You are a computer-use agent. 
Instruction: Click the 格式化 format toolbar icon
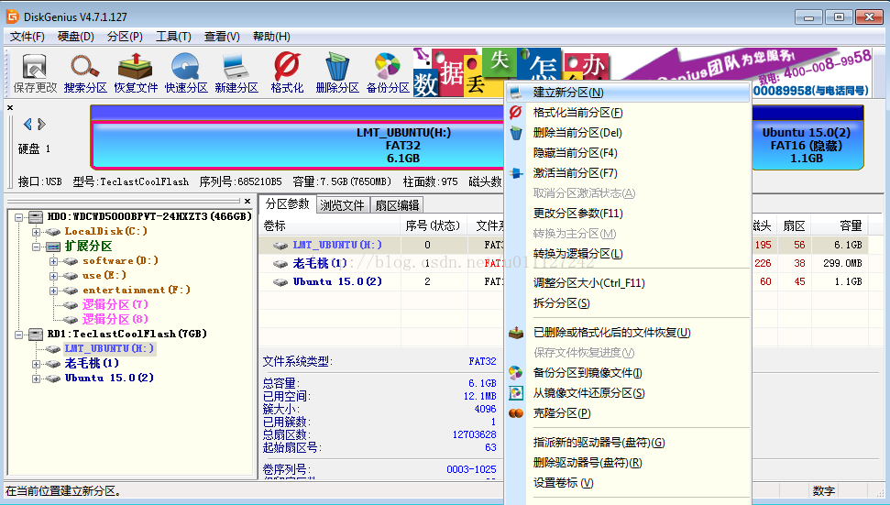point(287,72)
